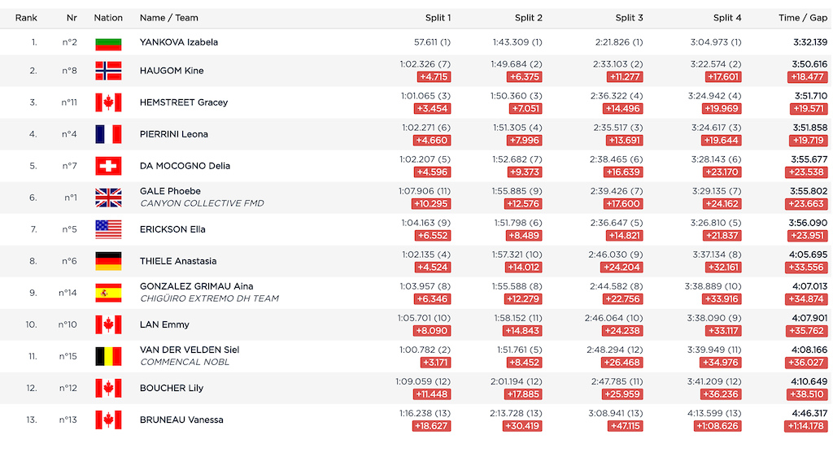This screenshot has height=461, width=833.
Task: Open CANYON COLLECTIVE FMD team name
Action: pyautogui.click(x=202, y=203)
